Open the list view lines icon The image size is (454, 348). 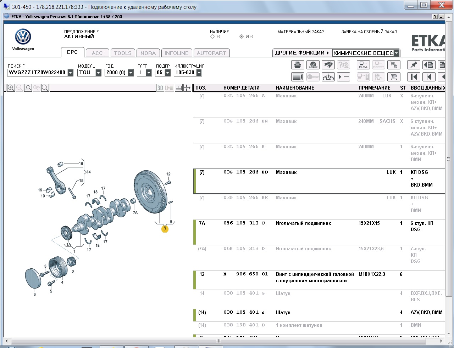[298, 77]
